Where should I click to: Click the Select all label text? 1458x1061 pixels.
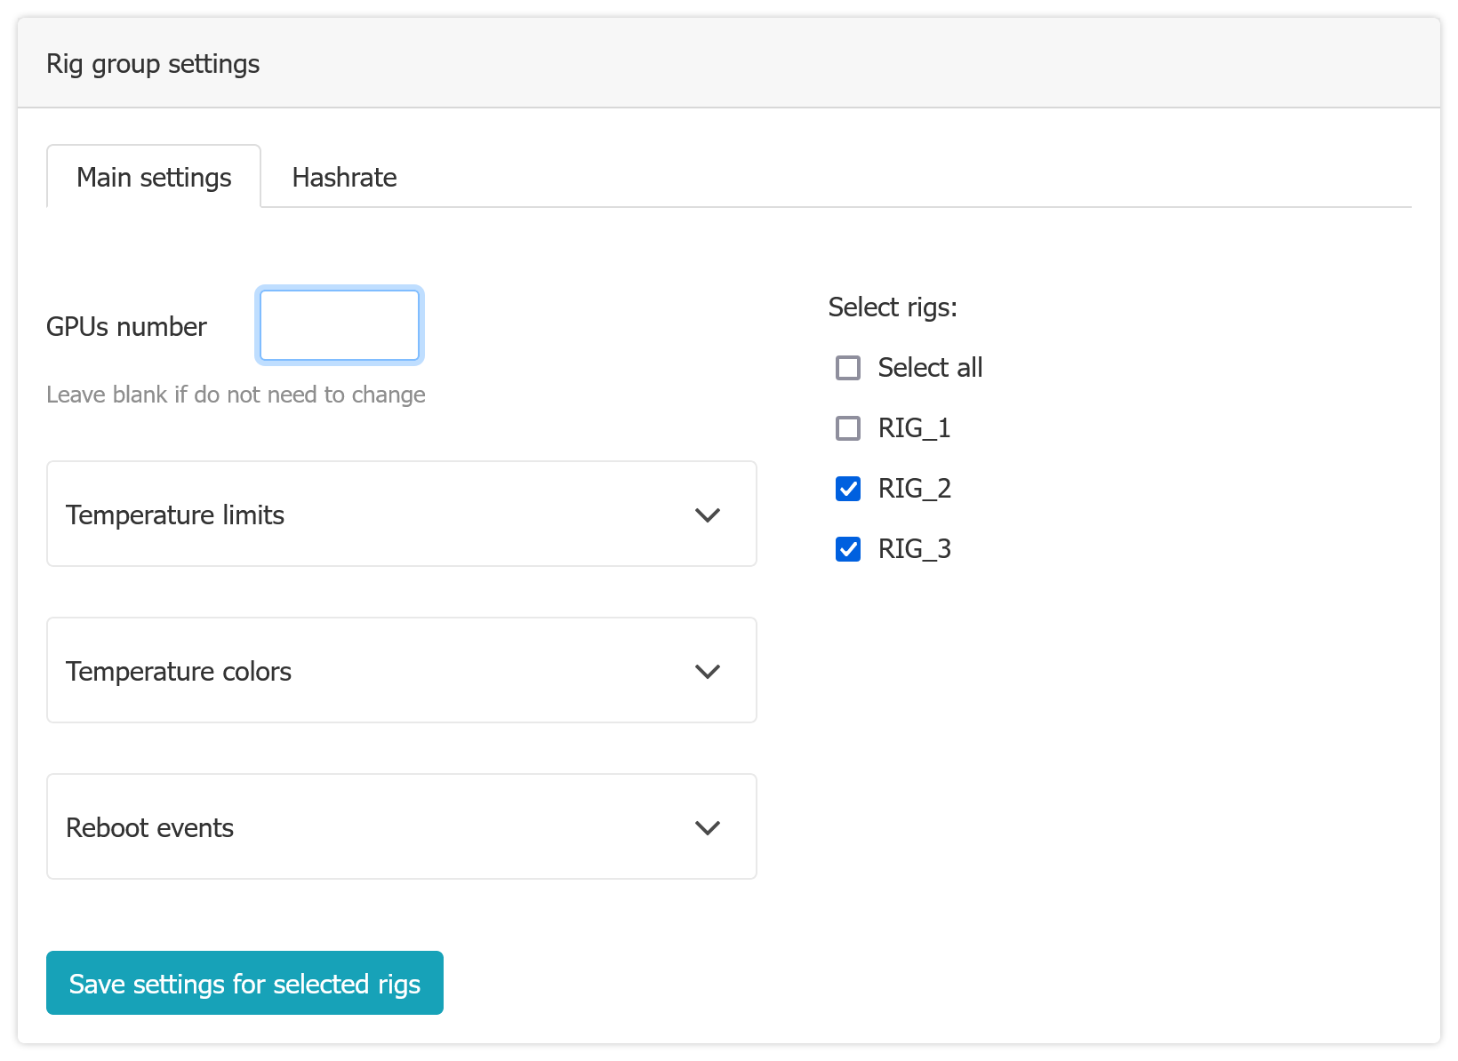coord(930,368)
